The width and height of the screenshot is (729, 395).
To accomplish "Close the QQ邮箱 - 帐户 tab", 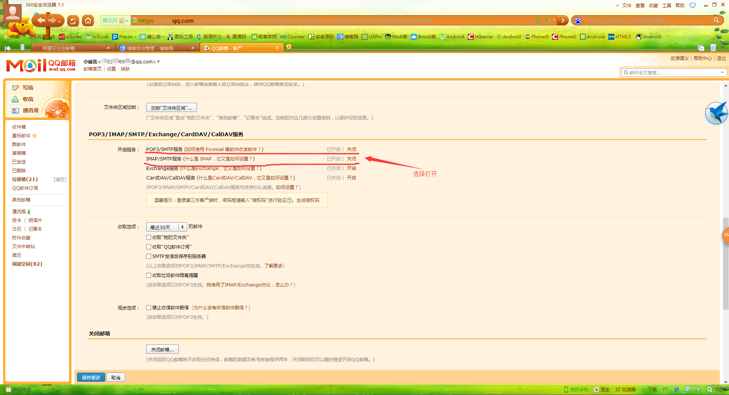I will tap(277, 48).
